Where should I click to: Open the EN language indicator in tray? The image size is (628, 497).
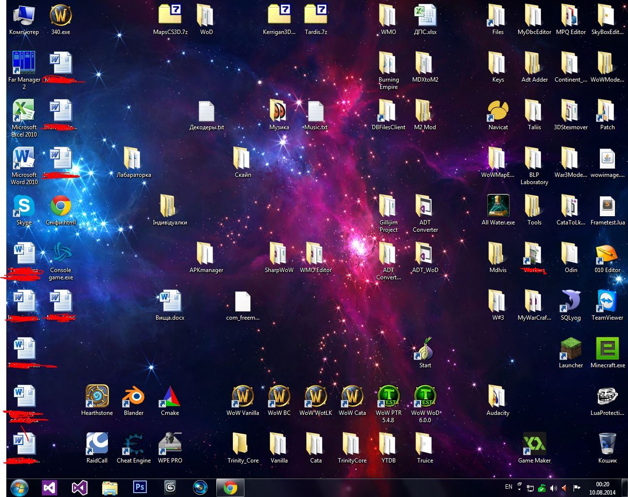coord(508,487)
